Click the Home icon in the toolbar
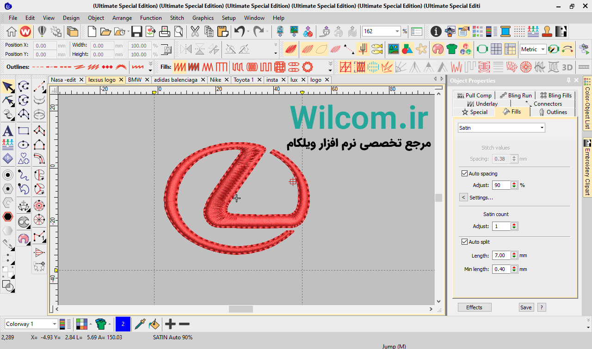The height and width of the screenshot is (349, 592). coord(12,31)
